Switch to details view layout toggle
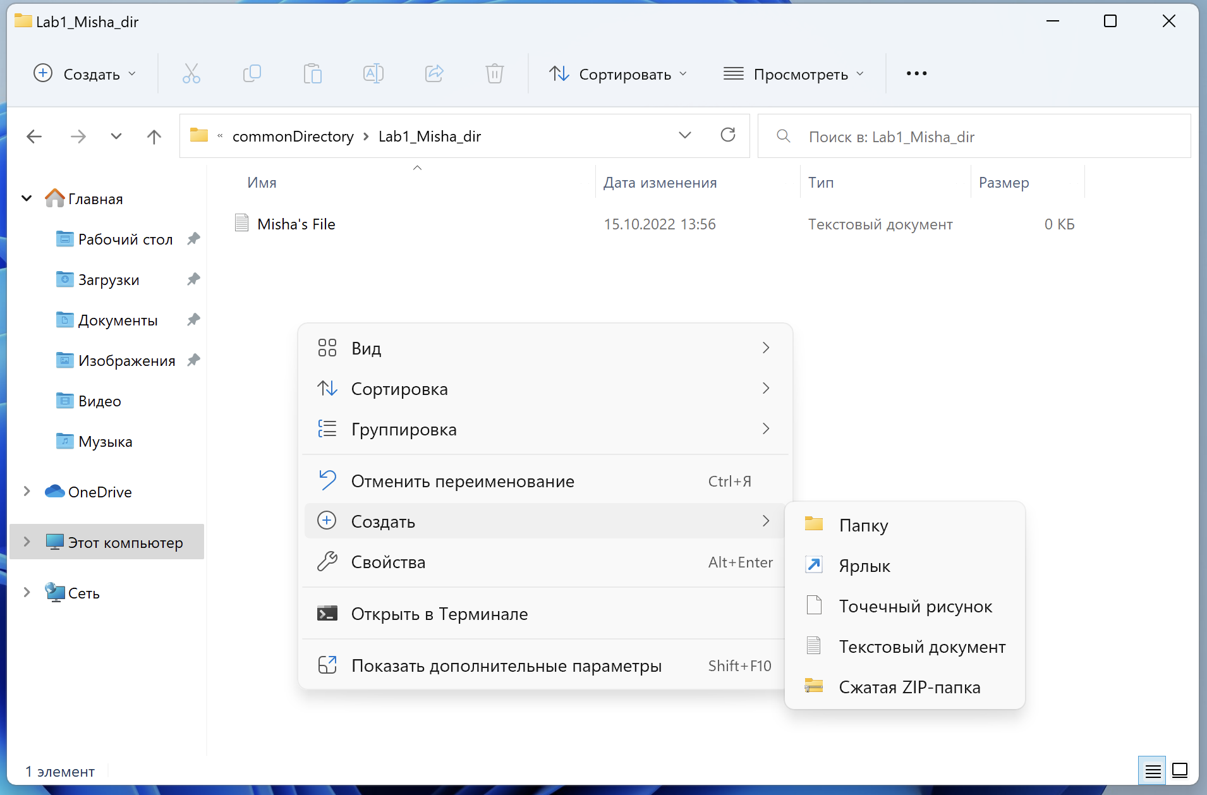Image resolution: width=1207 pixels, height=795 pixels. (1153, 770)
